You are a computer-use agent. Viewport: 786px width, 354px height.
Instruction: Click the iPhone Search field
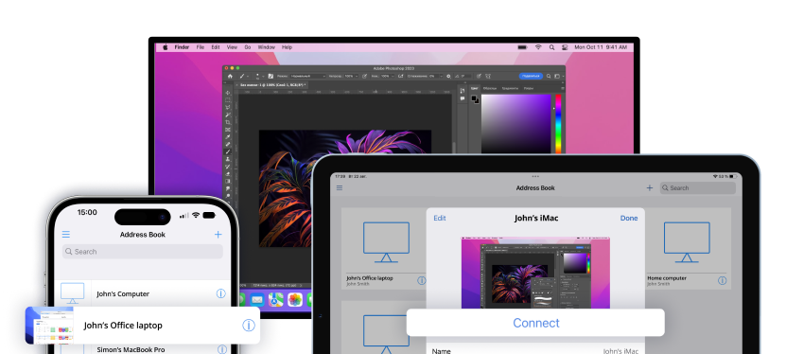[x=143, y=252]
